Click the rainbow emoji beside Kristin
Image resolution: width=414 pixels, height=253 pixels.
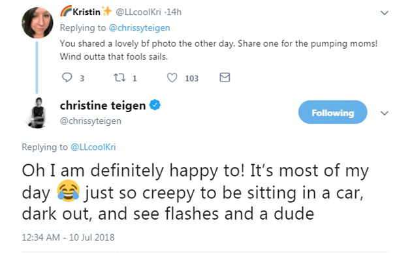[x=66, y=11]
